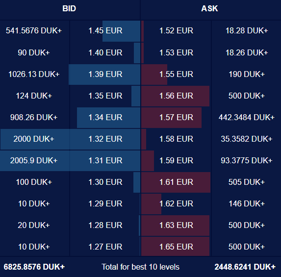This screenshot has height=277, width=281.
Task: Select the 1.52 EUR ask price
Action: click(x=176, y=30)
